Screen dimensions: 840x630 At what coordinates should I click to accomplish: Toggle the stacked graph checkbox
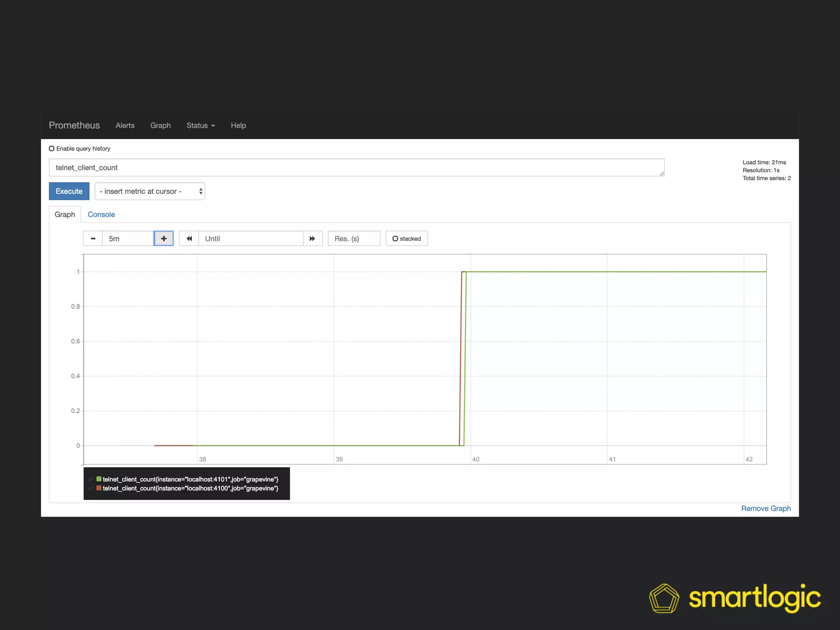[x=395, y=238]
